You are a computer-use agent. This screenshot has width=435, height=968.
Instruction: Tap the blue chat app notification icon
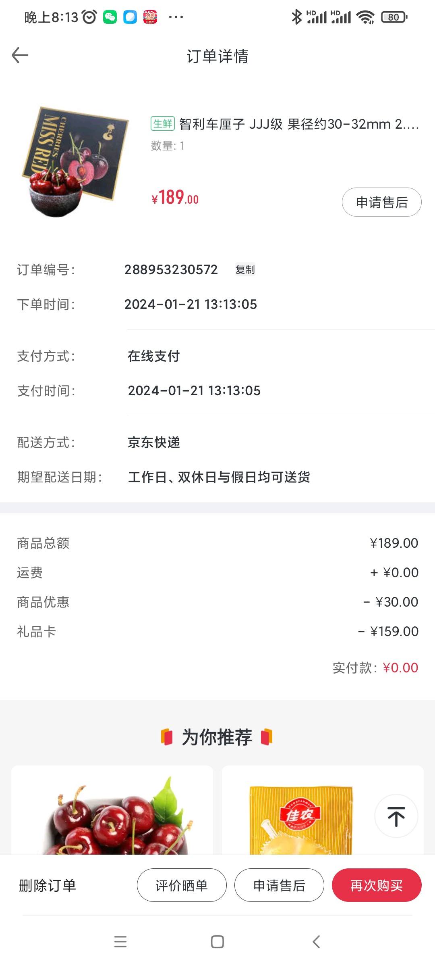(x=130, y=17)
